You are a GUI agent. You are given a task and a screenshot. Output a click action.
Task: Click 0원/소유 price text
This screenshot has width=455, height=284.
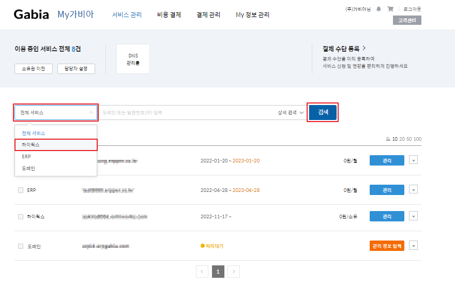[x=348, y=217]
